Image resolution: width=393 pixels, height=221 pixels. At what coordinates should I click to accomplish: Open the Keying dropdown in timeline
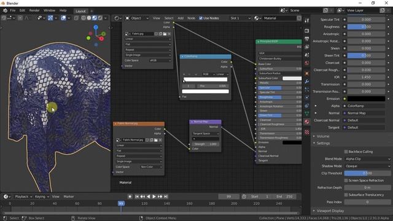coord(42,196)
